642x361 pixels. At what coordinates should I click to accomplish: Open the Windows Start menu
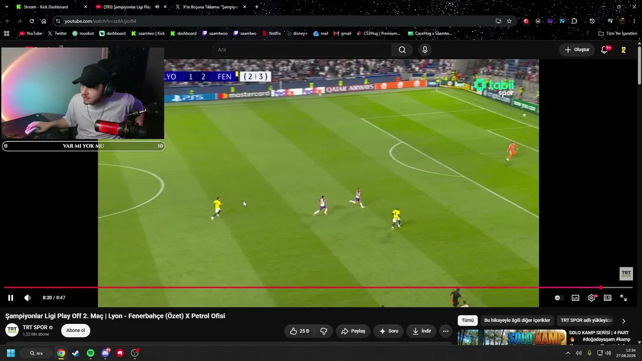click(x=11, y=353)
